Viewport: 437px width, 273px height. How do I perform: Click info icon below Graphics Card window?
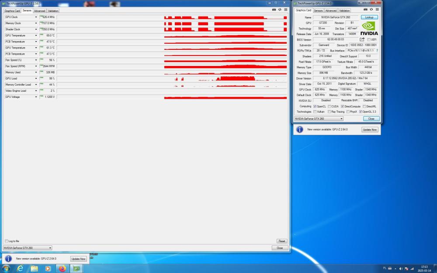point(300,130)
